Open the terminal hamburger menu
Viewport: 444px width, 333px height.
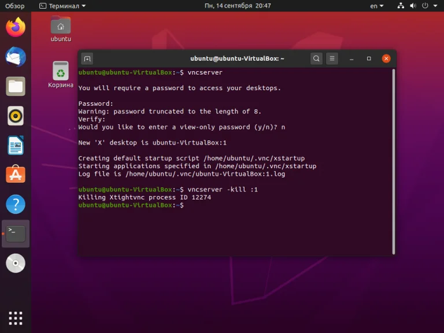pyautogui.click(x=332, y=58)
